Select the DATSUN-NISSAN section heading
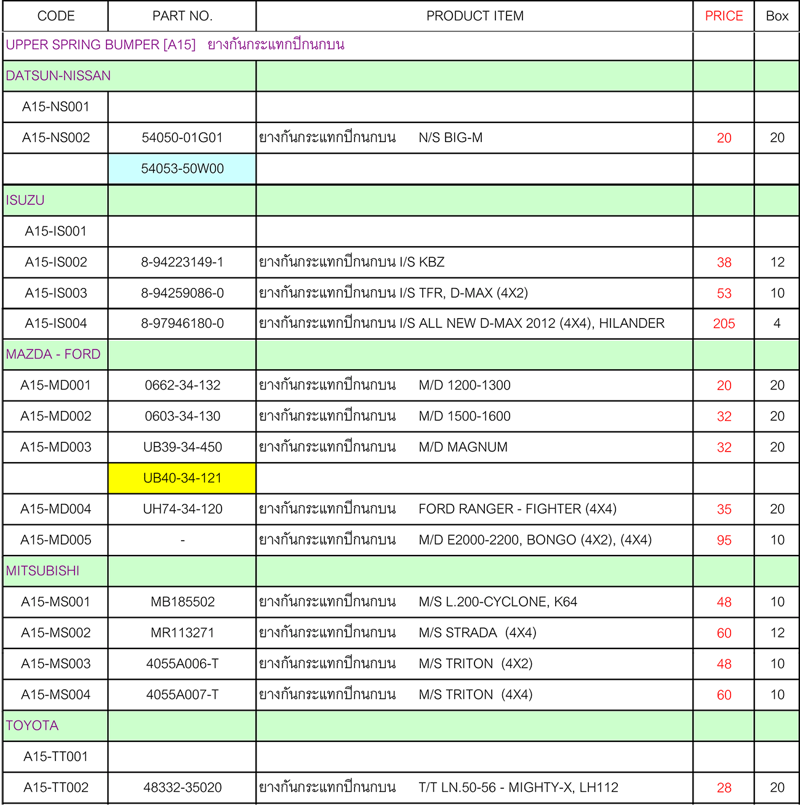This screenshot has width=800, height=806. (x=58, y=76)
